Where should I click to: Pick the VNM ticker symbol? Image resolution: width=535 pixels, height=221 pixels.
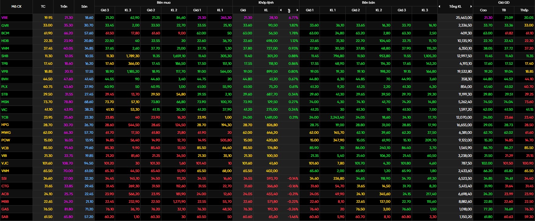[x=5, y=171]
